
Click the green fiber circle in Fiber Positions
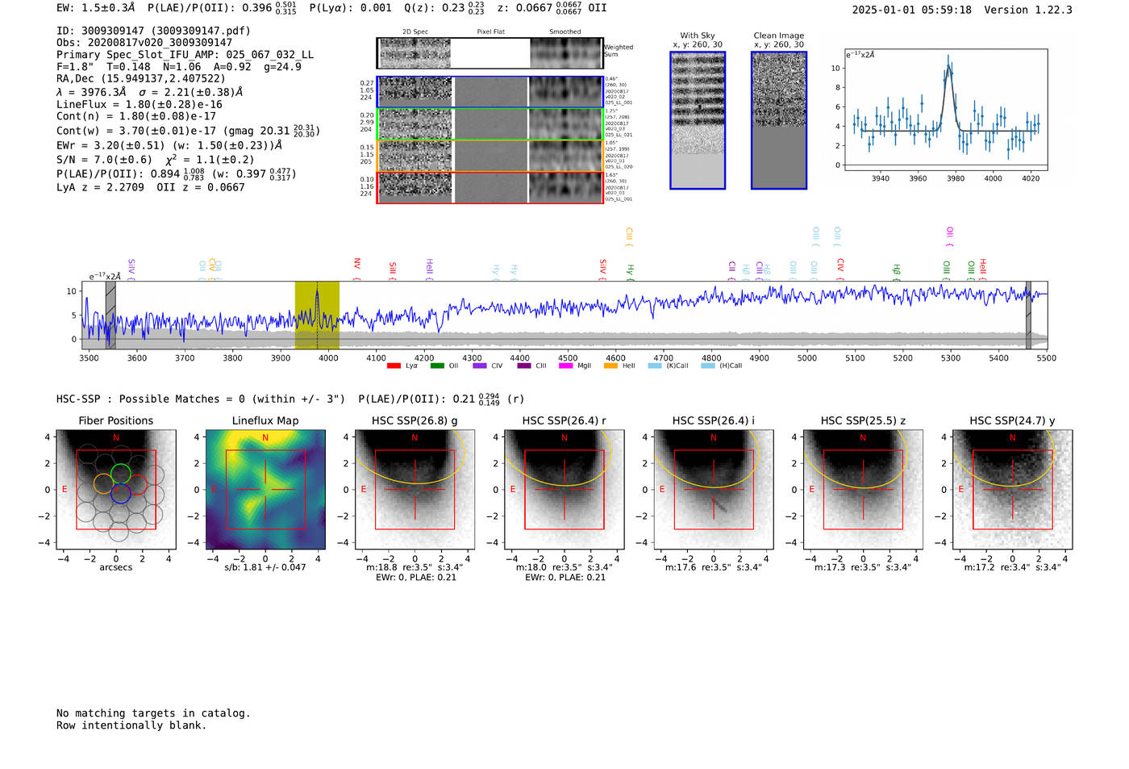tap(121, 474)
